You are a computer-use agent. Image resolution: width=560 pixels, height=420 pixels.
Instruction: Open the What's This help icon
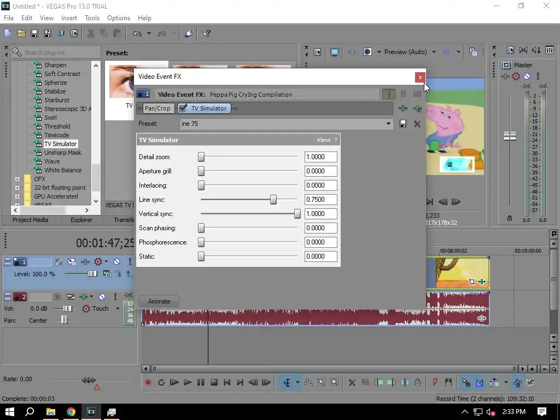[x=206, y=33]
